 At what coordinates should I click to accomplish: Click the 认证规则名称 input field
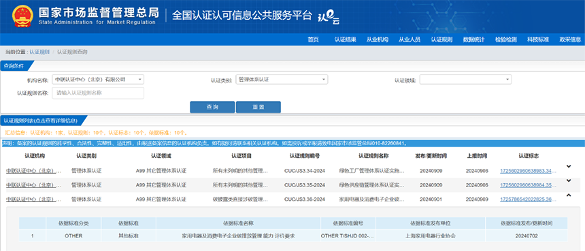[98, 93]
